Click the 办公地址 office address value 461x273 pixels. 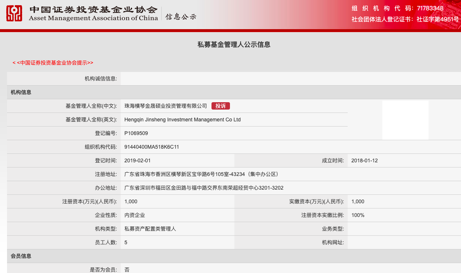(x=204, y=188)
